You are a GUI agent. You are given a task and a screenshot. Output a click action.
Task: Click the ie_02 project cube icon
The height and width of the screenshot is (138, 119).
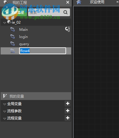click(x=9, y=22)
